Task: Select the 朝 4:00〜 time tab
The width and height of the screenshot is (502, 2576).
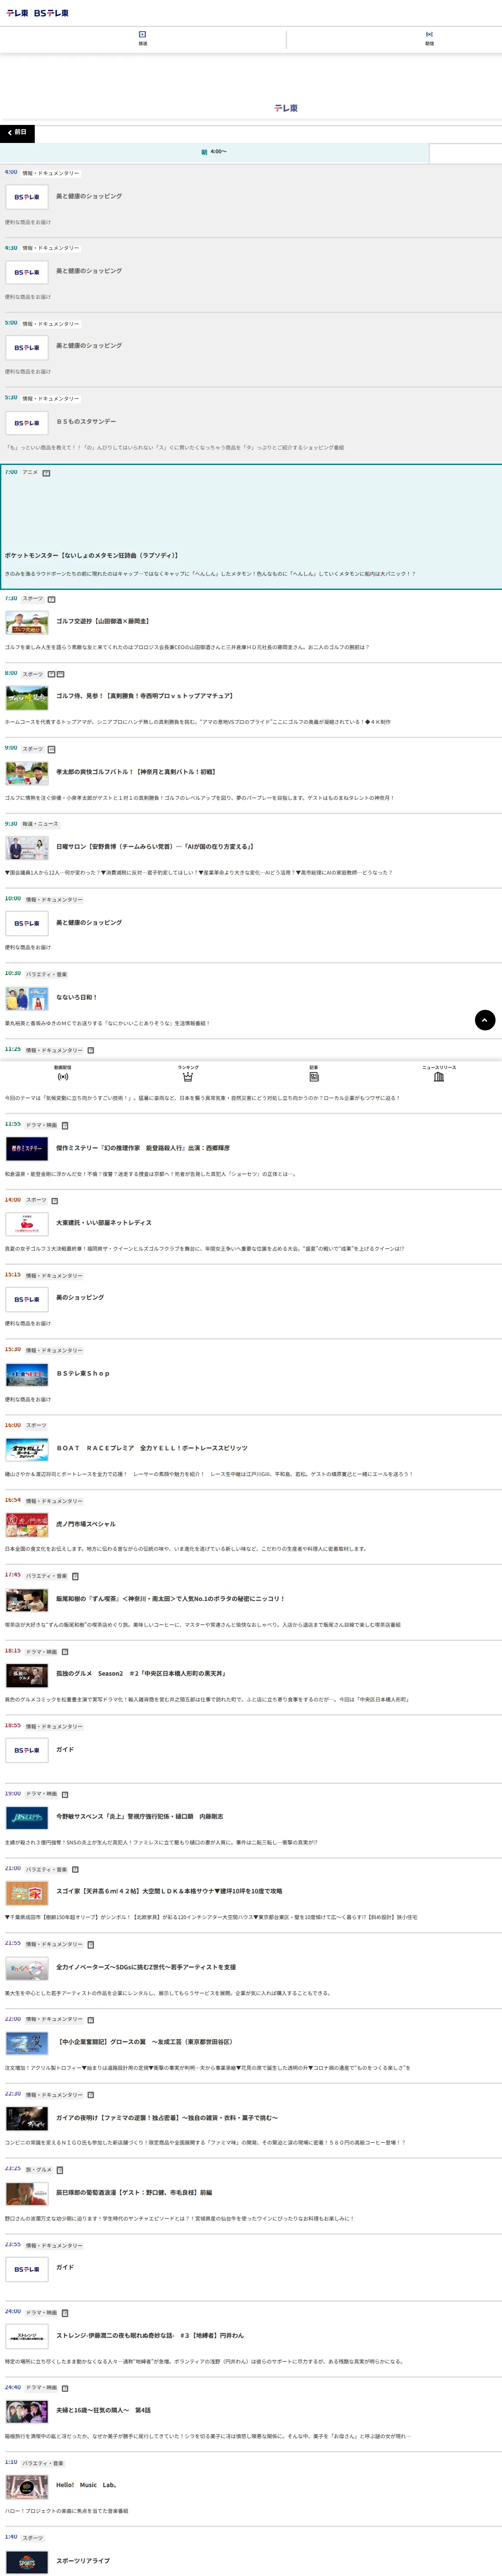Action: pyautogui.click(x=214, y=152)
